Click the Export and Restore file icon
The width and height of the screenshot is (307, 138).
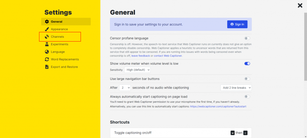(x=47, y=67)
